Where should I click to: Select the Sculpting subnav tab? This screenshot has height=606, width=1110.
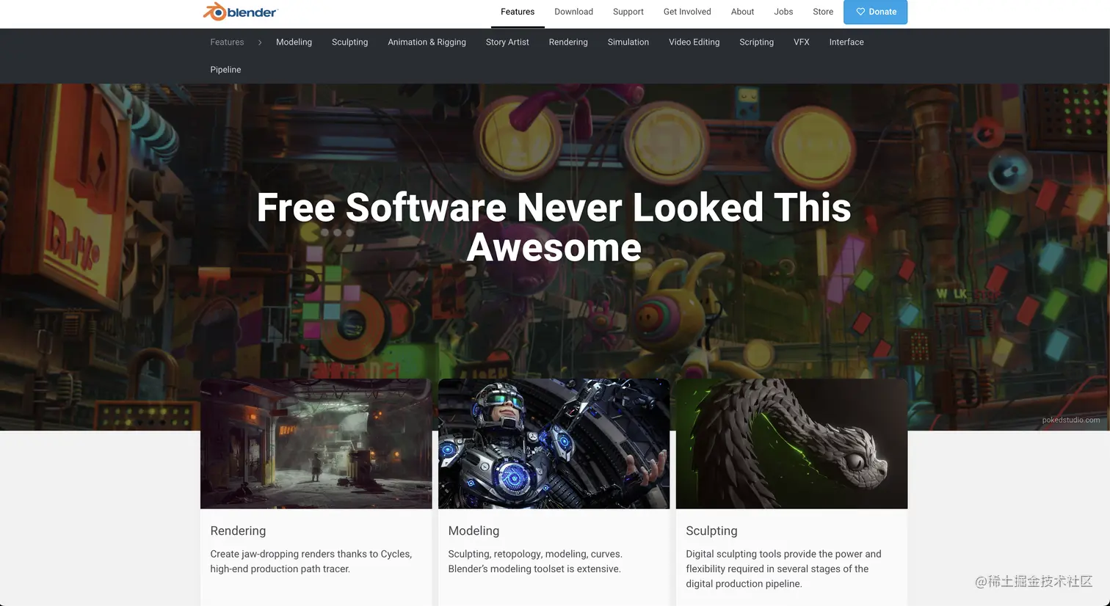(x=349, y=43)
